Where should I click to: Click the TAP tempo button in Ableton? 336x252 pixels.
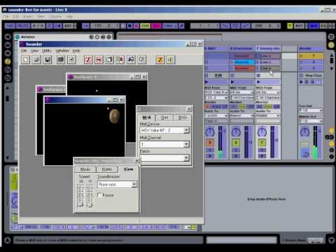point(10,26)
